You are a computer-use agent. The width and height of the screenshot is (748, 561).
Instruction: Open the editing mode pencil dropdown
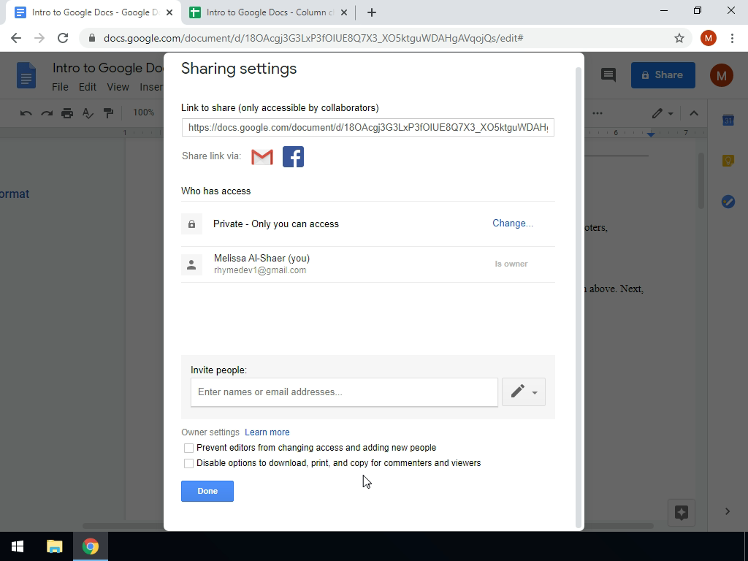(663, 113)
